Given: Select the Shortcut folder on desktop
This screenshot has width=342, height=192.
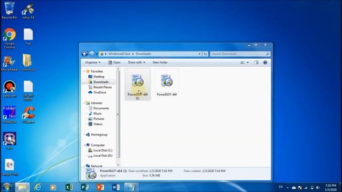Looking at the screenshot, I should tap(28, 63).
